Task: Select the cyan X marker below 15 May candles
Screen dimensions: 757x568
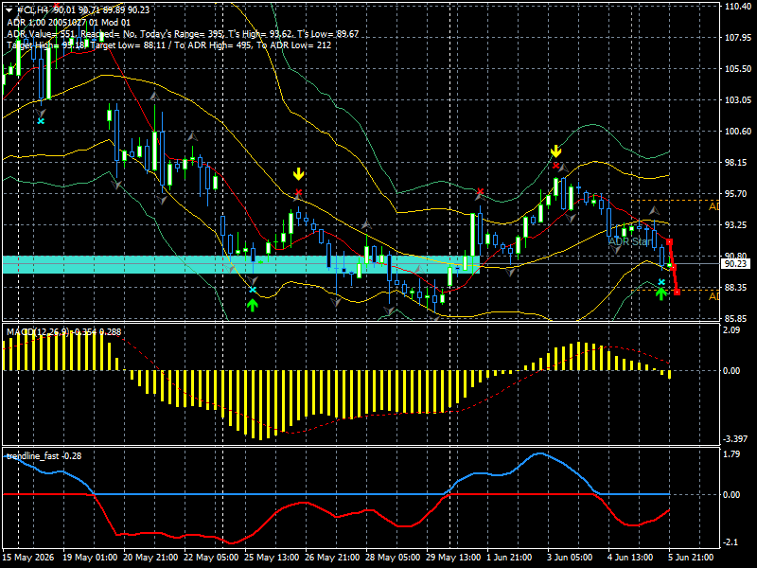Action: click(x=41, y=121)
